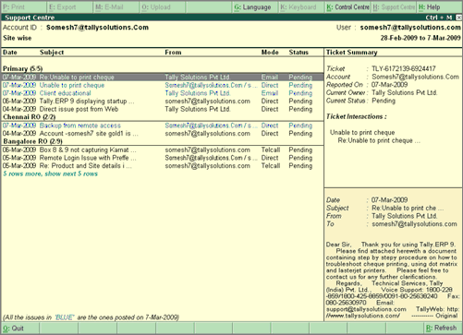Click the To address somesh7@tallysolutions.com in message
This screenshot has height=335, width=463.
tap(414, 224)
